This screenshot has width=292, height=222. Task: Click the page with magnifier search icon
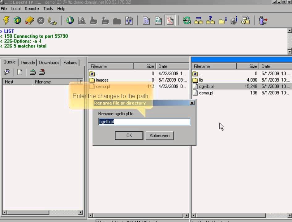82,21
